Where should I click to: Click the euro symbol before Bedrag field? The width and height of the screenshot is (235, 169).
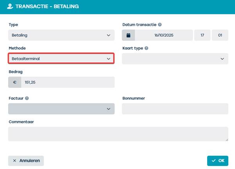click(x=15, y=82)
